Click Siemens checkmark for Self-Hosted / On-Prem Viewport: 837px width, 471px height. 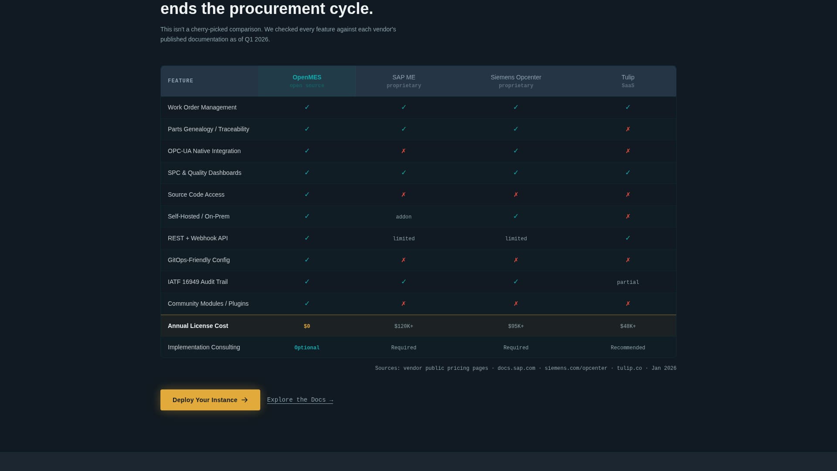point(516,216)
